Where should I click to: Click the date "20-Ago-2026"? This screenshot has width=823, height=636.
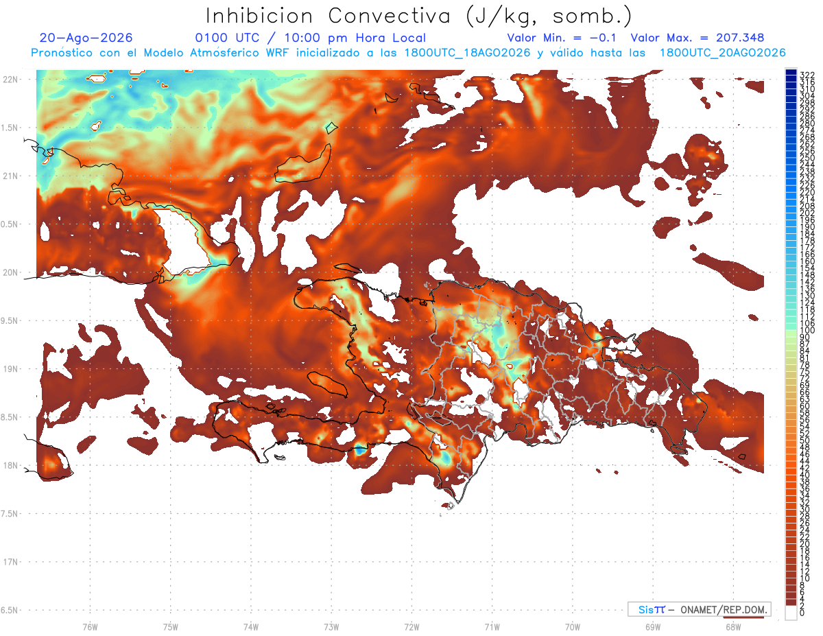coord(86,38)
